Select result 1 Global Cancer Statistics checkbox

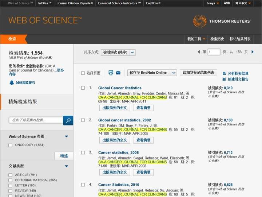click(x=83, y=88)
